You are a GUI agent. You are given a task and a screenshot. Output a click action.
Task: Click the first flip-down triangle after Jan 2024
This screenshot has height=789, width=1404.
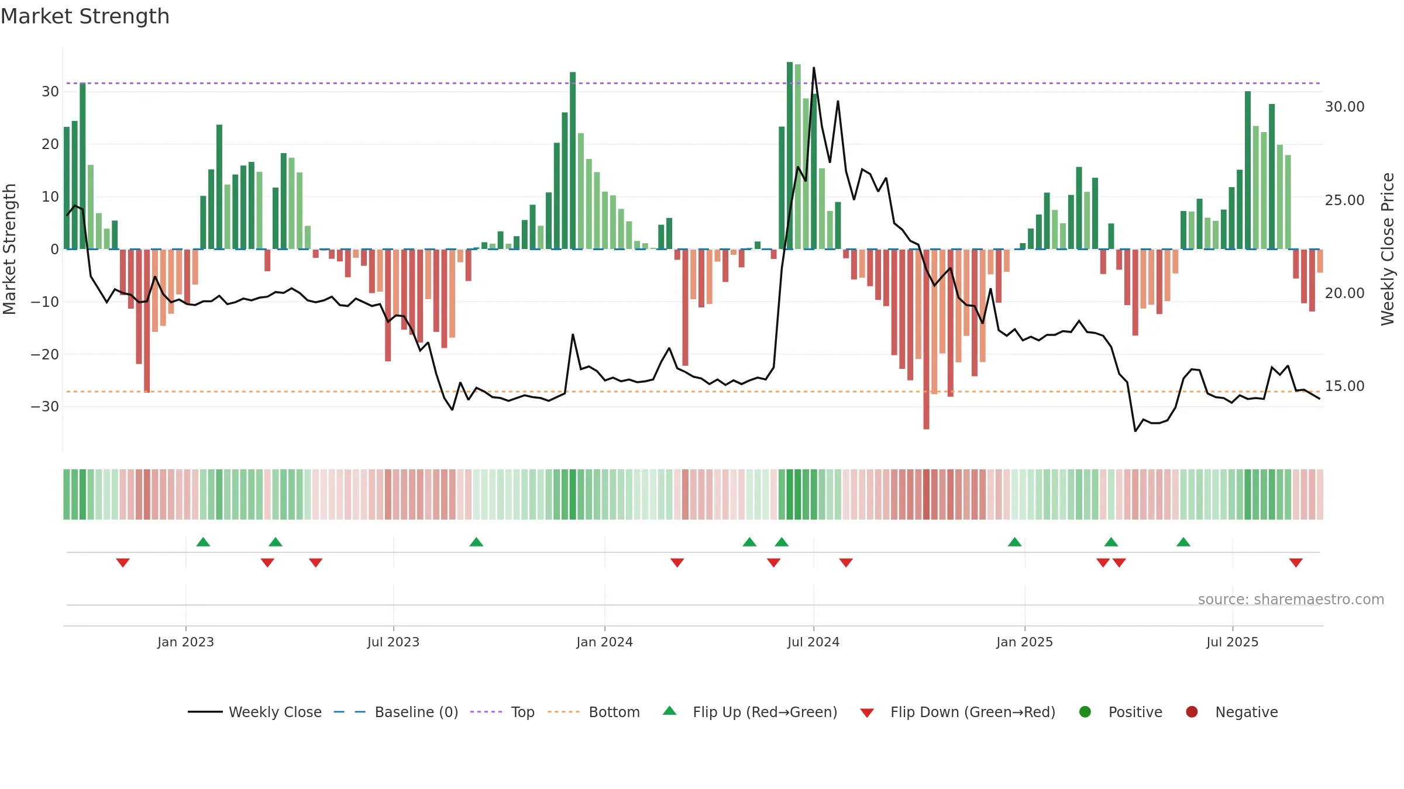tap(677, 562)
